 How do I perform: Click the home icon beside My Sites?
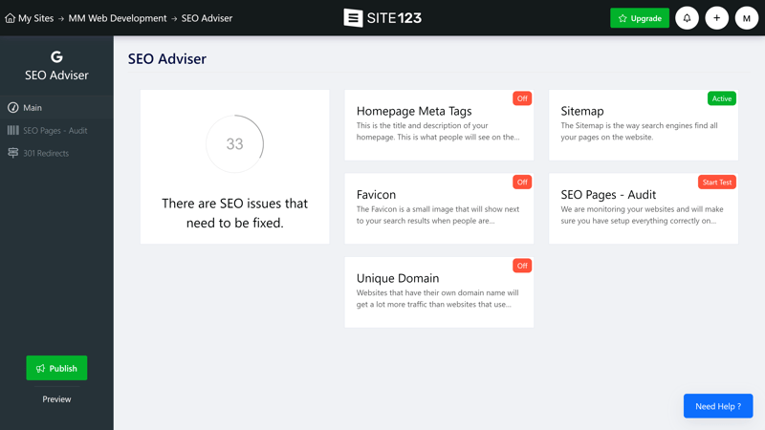tap(10, 18)
